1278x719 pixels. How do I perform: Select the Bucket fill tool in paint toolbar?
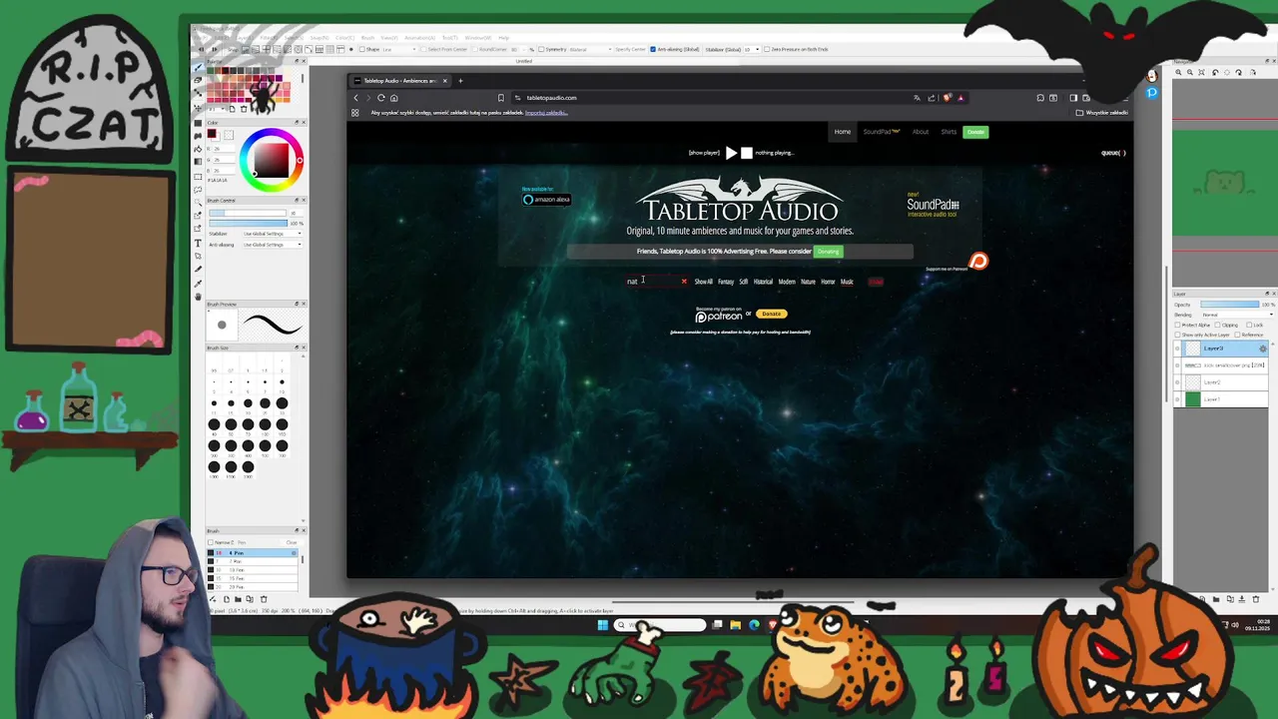198,149
